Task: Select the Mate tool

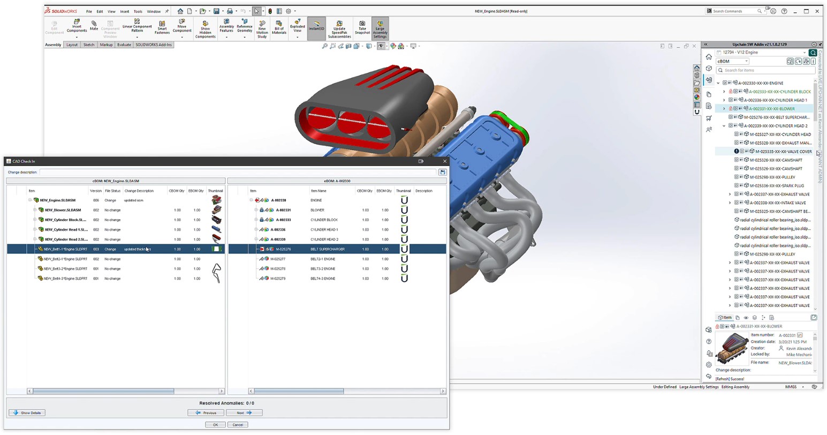Action: [94, 25]
